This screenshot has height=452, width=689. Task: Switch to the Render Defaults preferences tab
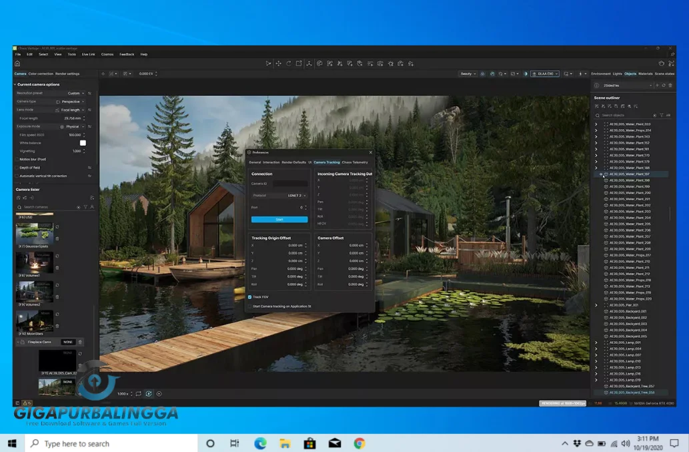(293, 162)
